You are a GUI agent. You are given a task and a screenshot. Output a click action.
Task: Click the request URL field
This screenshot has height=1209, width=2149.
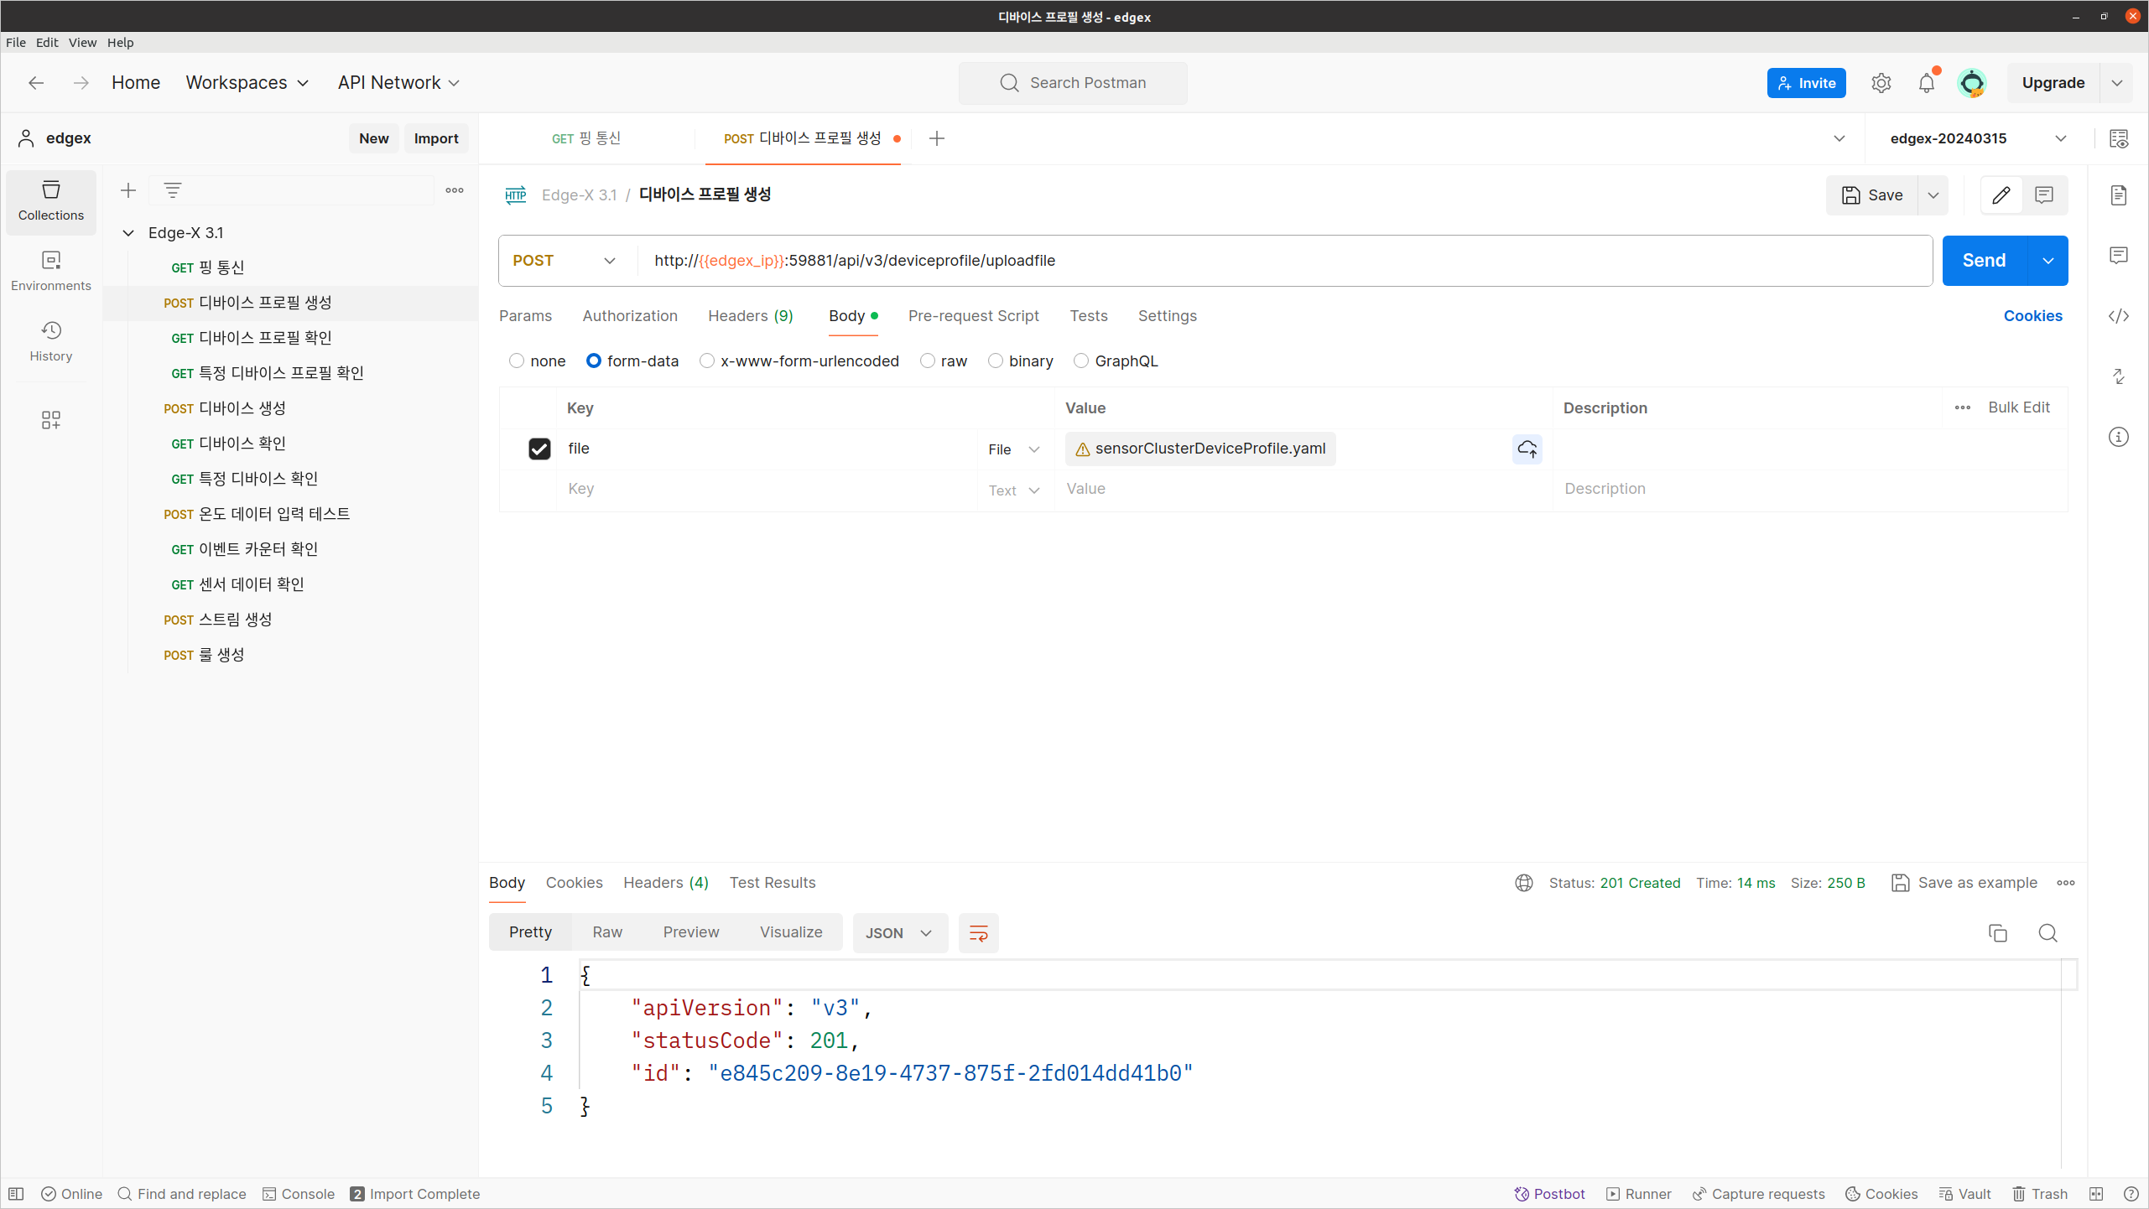click(1283, 261)
